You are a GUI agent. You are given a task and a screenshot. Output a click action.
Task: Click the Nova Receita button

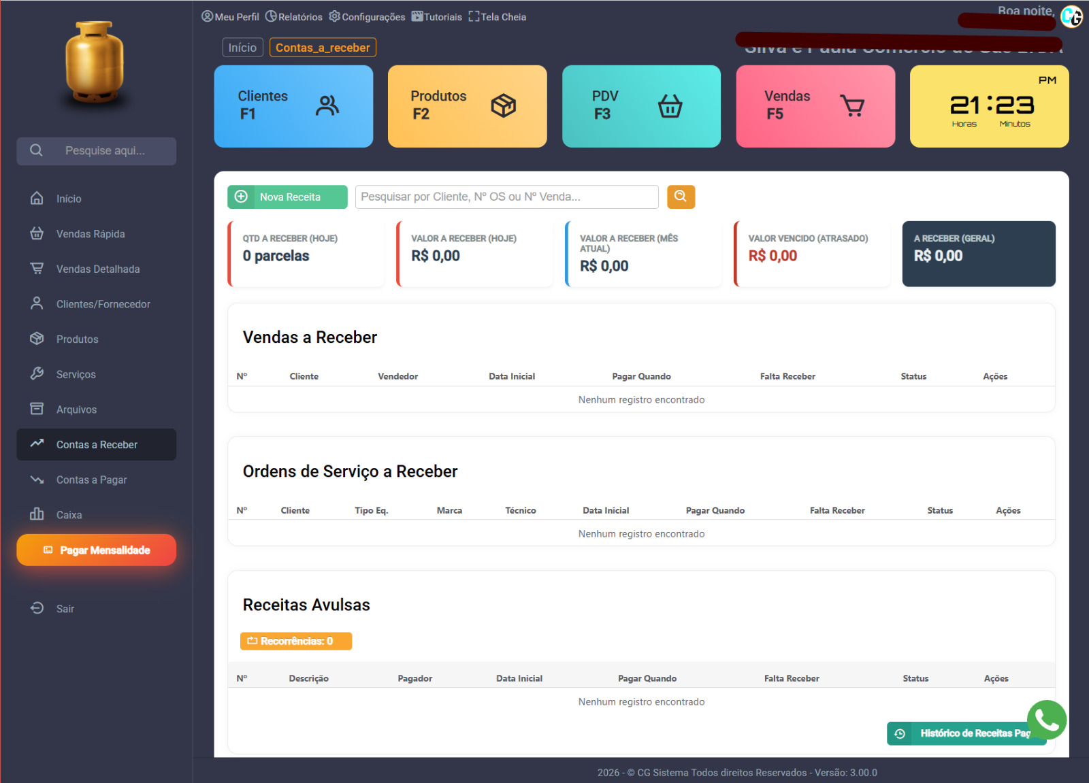click(287, 197)
